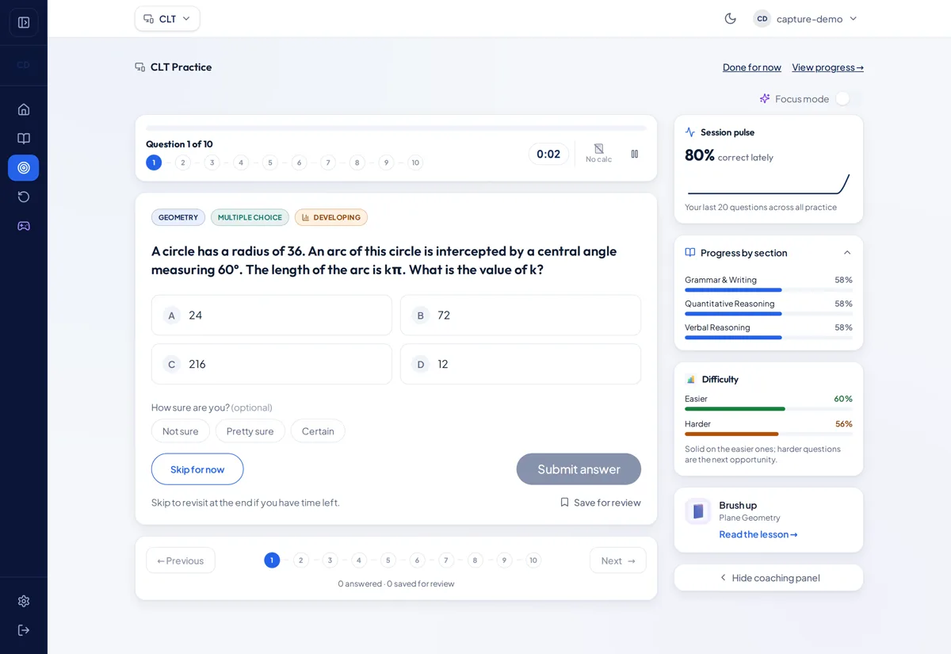This screenshot has height=654, width=951.
Task: Open the capture-demo account menu
Action: 806,18
